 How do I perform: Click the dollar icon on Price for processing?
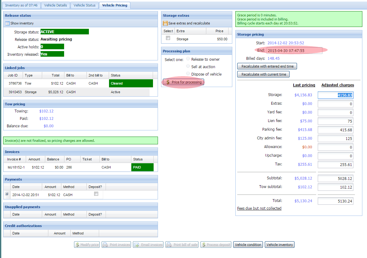point(168,82)
